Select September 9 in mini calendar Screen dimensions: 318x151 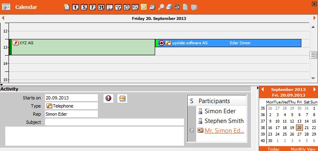[x=270, y=121]
